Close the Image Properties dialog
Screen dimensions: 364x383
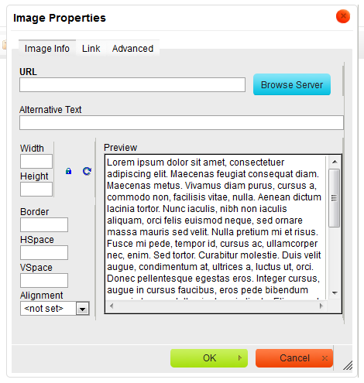(343, 16)
